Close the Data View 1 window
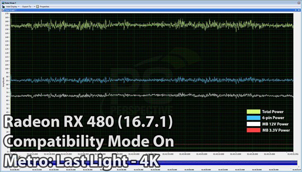 pos(298,3)
